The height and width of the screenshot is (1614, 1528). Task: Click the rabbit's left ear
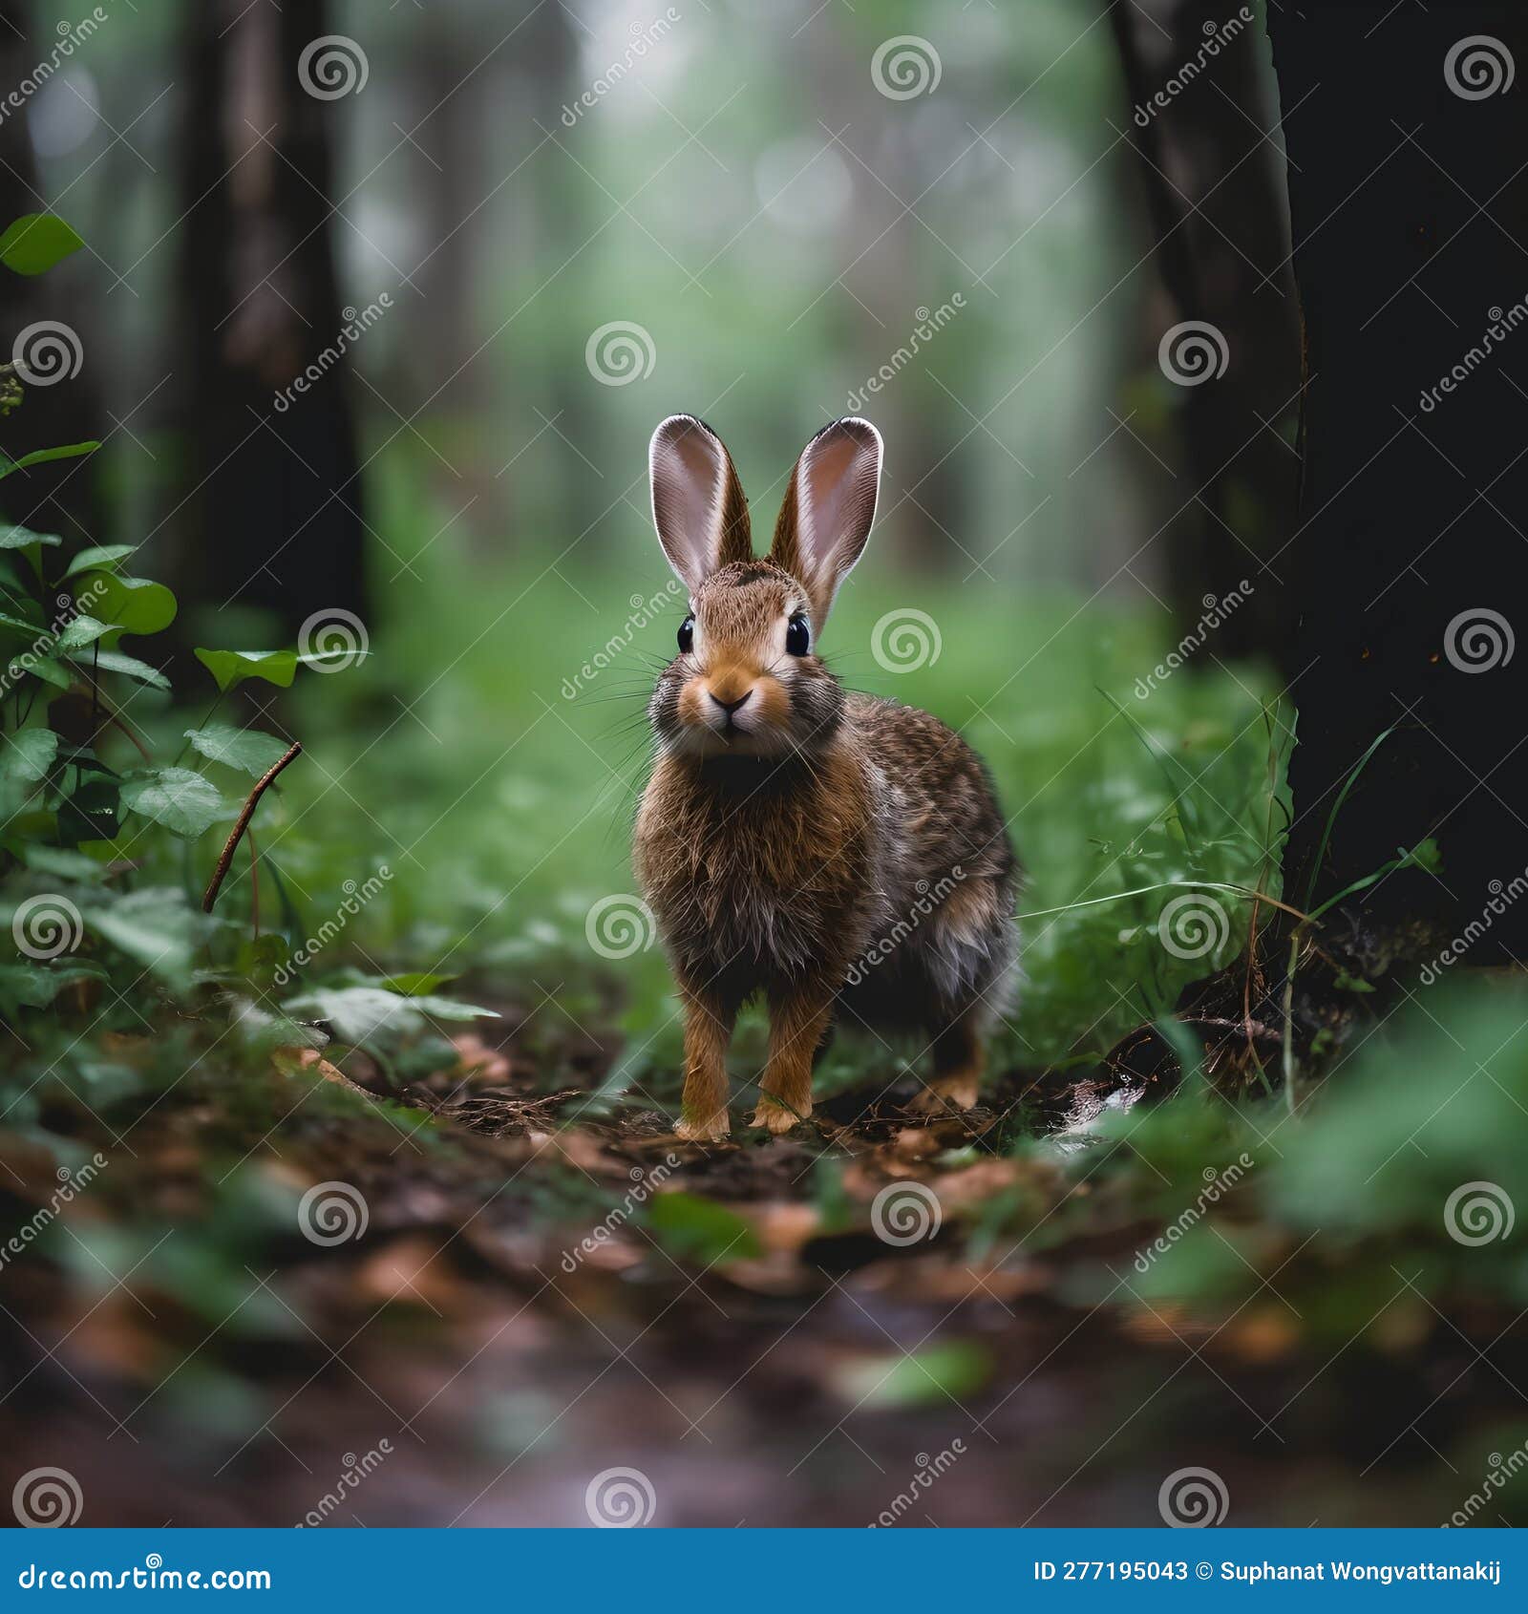[x=697, y=497]
